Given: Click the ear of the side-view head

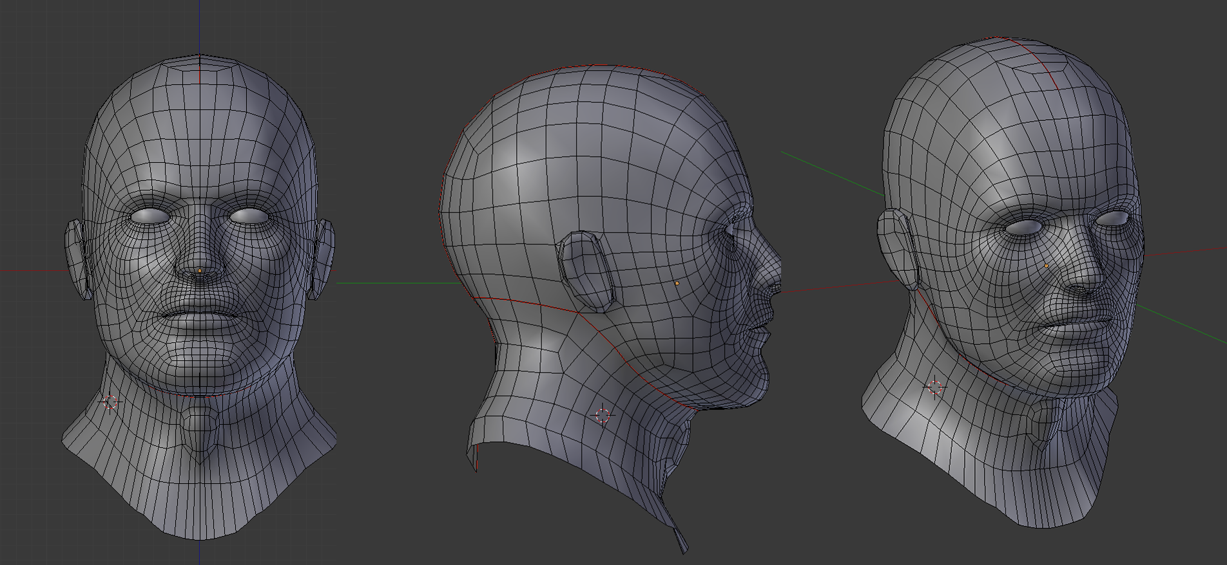Looking at the screenshot, I should 586,272.
